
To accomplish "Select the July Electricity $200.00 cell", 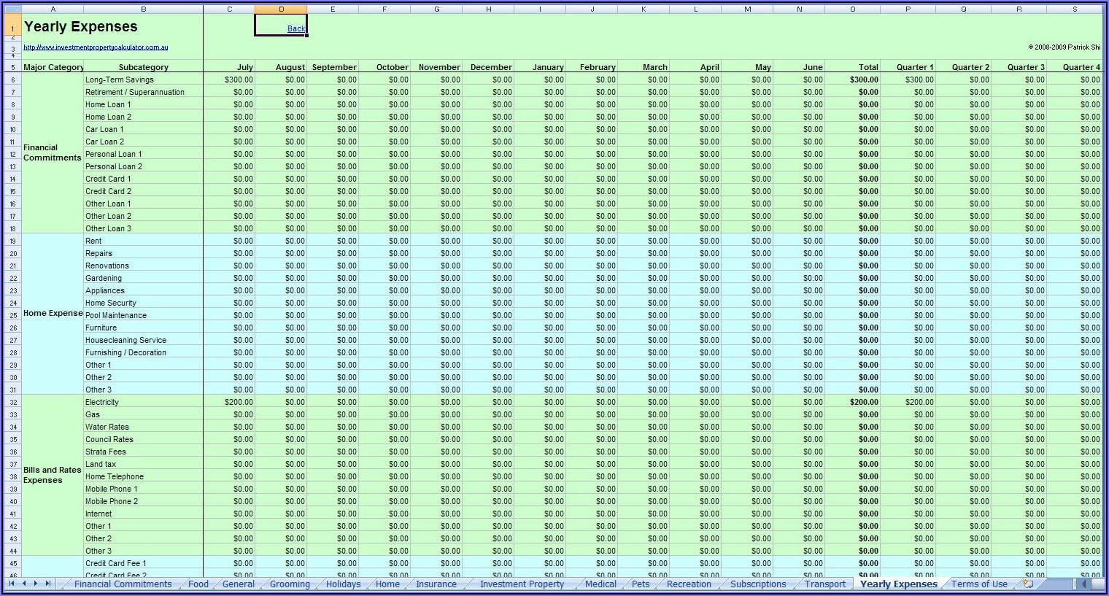I will point(230,402).
